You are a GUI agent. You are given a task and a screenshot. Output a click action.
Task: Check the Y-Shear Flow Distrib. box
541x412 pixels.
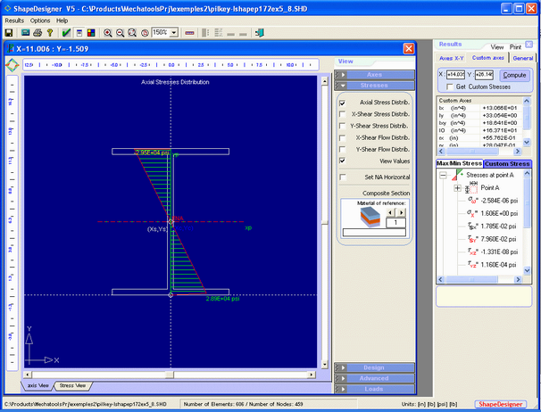coord(342,149)
